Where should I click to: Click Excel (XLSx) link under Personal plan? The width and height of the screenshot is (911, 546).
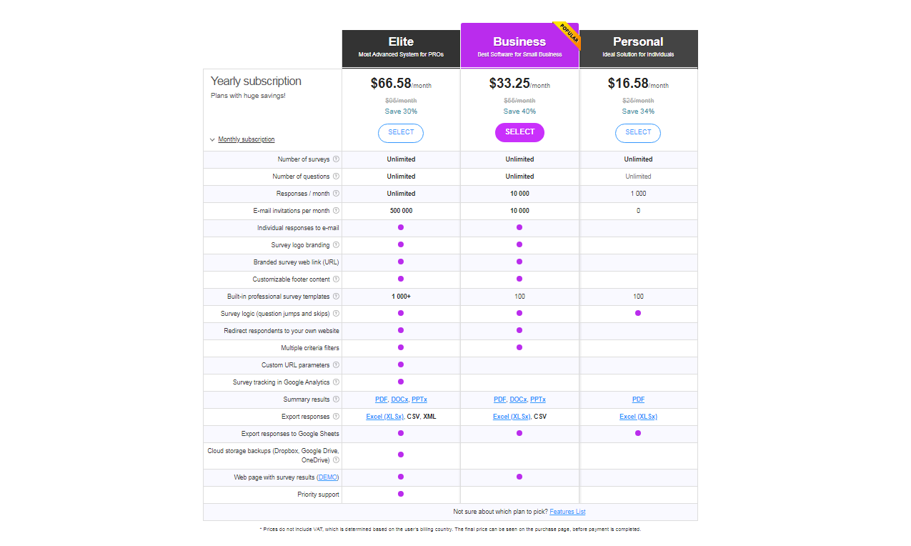pos(638,417)
